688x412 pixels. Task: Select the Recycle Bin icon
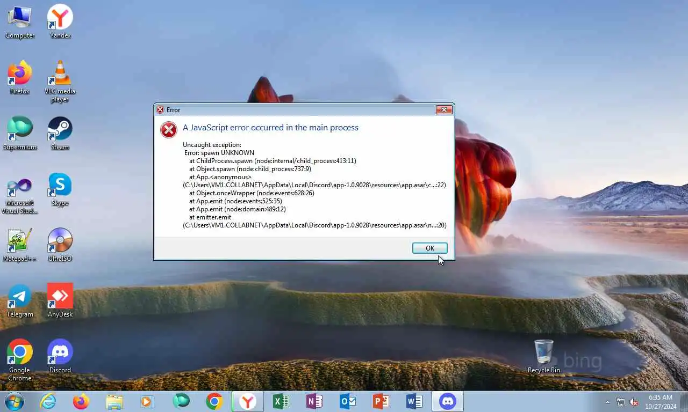pyautogui.click(x=544, y=356)
